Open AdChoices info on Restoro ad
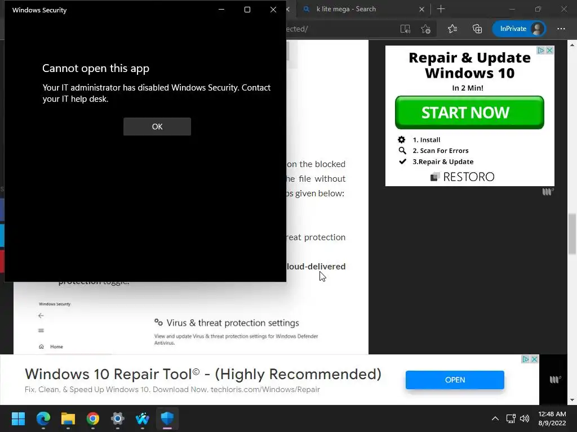The width and height of the screenshot is (577, 432). pyautogui.click(x=541, y=50)
